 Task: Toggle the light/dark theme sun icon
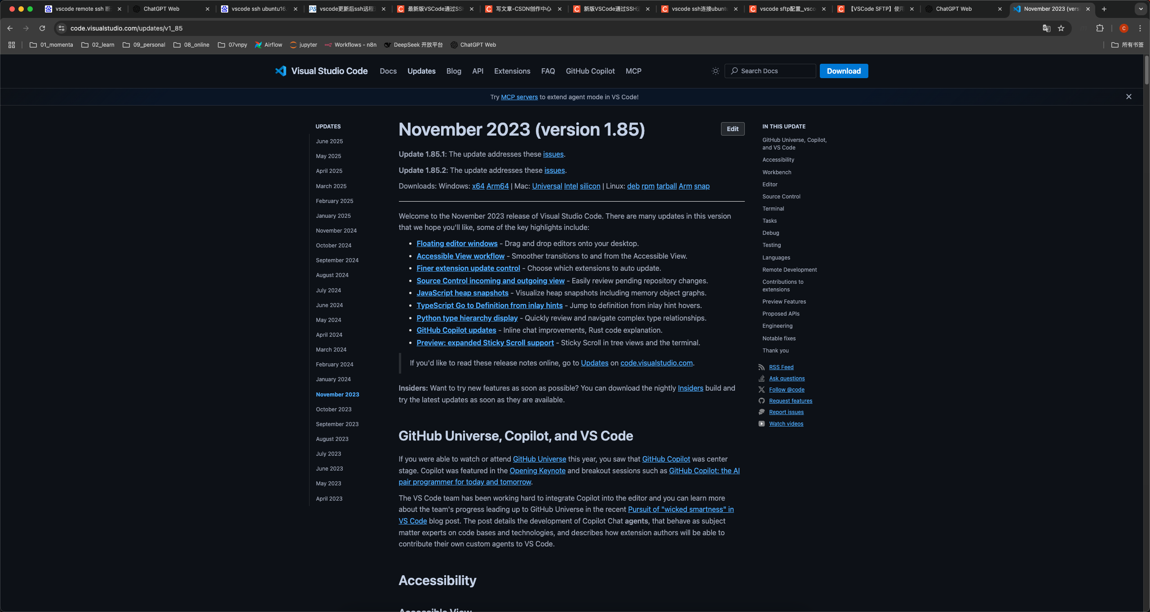(x=715, y=71)
